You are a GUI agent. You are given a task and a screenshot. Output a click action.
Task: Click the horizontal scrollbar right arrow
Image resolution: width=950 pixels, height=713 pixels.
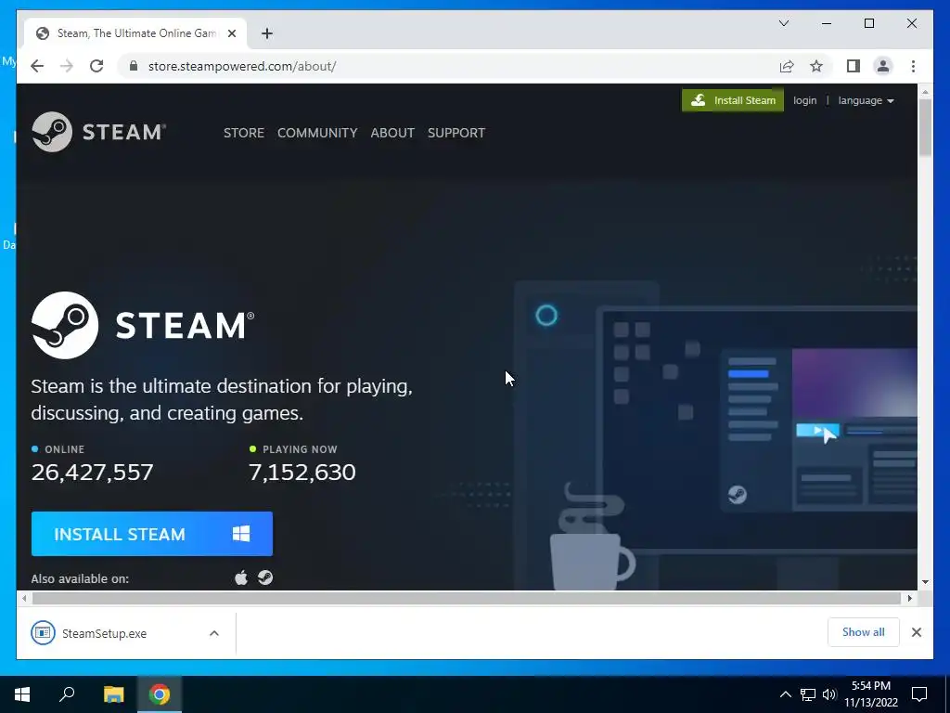click(909, 599)
